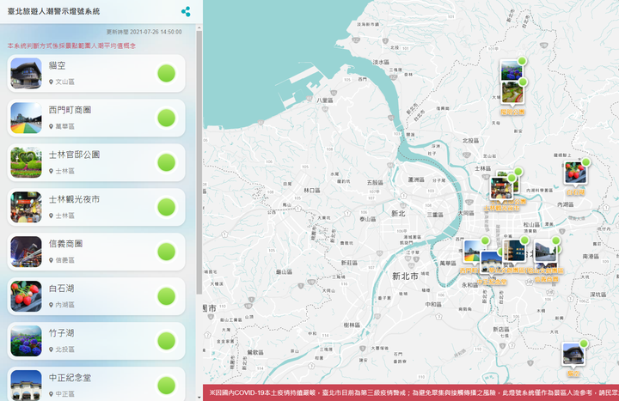Click the 士林觀光夜市 night market thumbnail
This screenshot has height=401, width=619.
click(26, 207)
